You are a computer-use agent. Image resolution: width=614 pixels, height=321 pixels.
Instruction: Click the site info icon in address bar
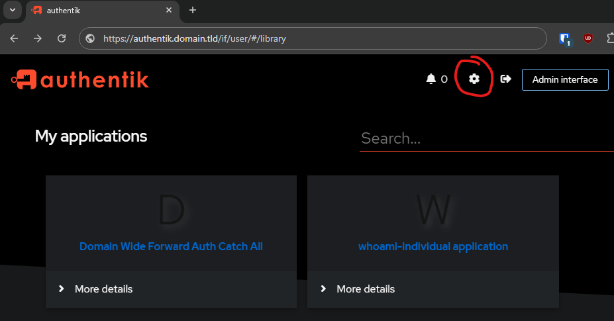click(91, 38)
